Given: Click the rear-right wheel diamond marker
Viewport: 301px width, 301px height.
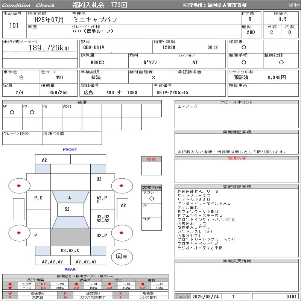Looking at the screenshot, I should [x=122, y=233].
